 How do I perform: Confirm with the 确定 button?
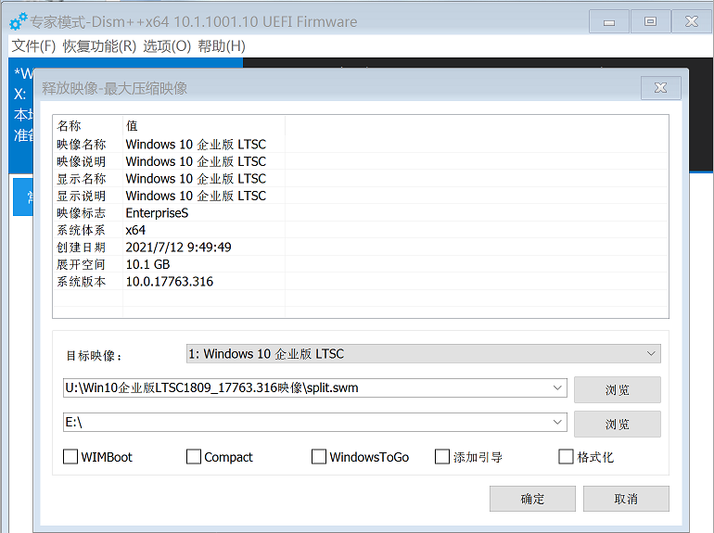[x=532, y=499]
